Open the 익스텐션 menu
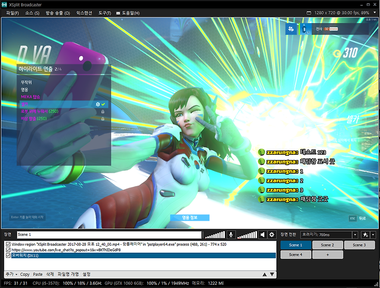 [84, 13]
